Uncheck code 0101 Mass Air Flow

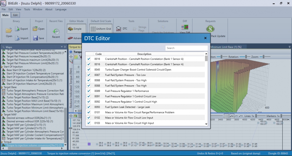pyautogui.click(x=89, y=112)
